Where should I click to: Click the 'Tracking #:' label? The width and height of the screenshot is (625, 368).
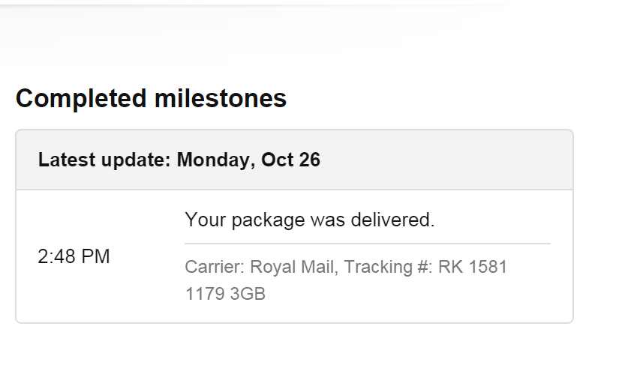click(x=393, y=268)
